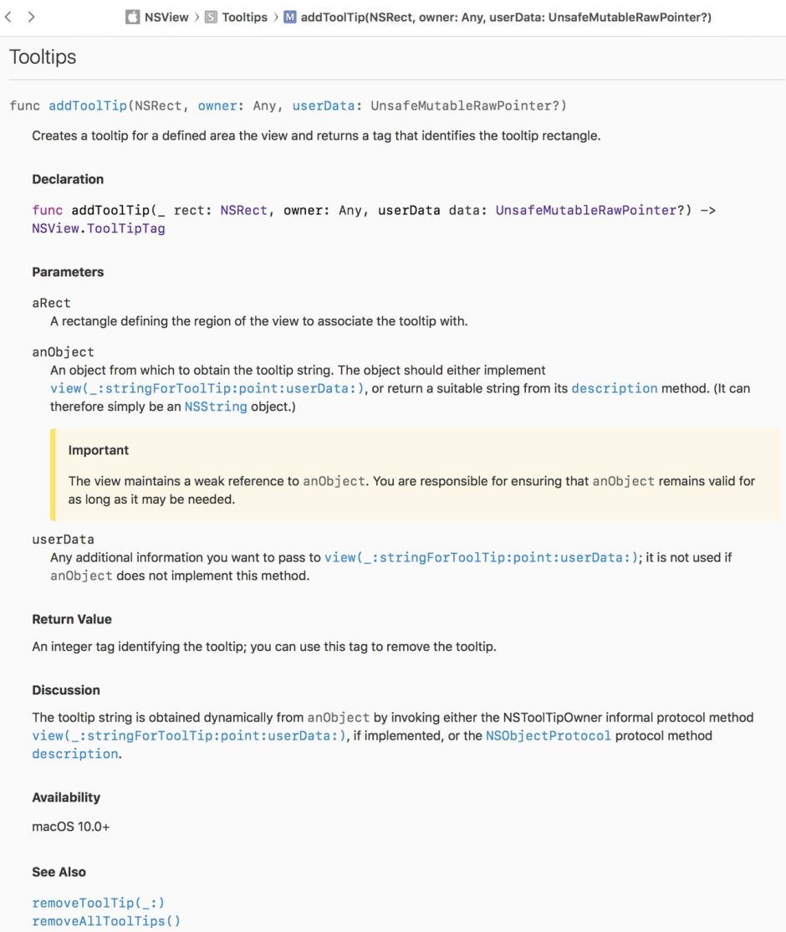Viewport: 786px width, 932px height.
Task: Click the 'S' icon beside Tooltips breadcrumb
Action: tap(212, 17)
